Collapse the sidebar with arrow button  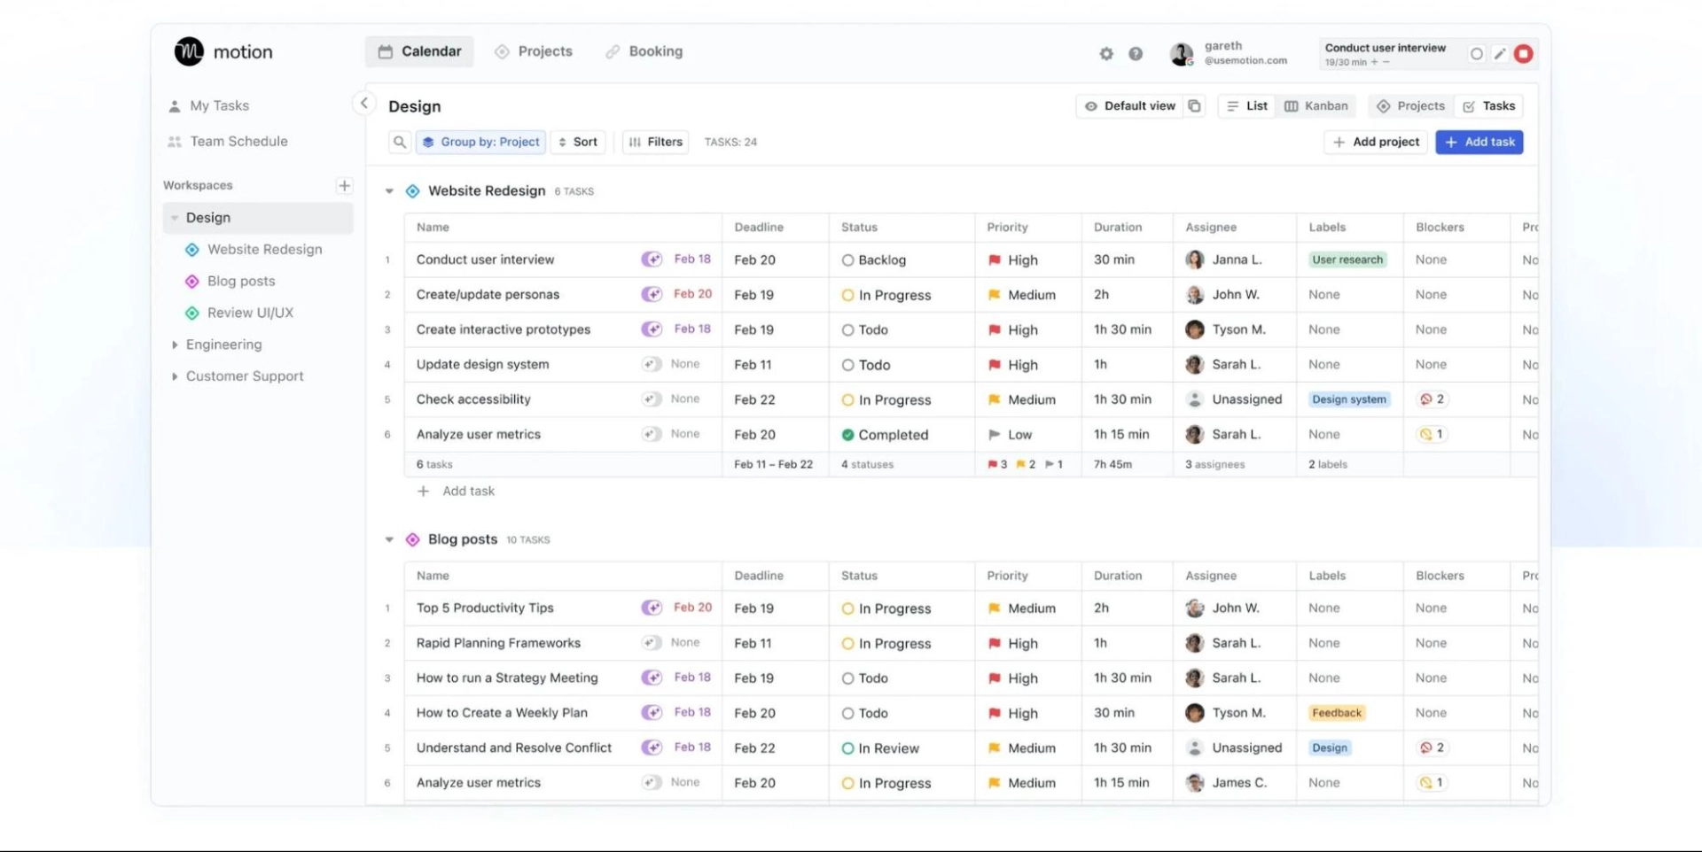coord(363,104)
